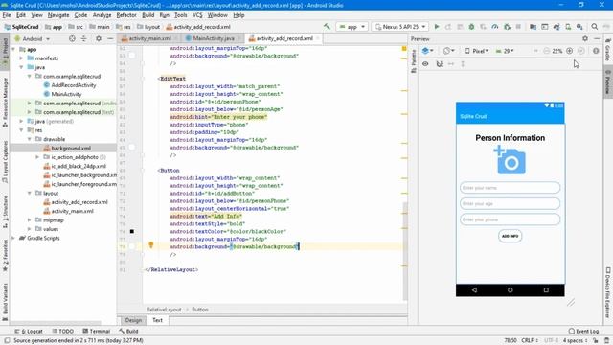The image size is (613, 345).
Task: Open the Profile app gauge icon
Action: [495, 27]
